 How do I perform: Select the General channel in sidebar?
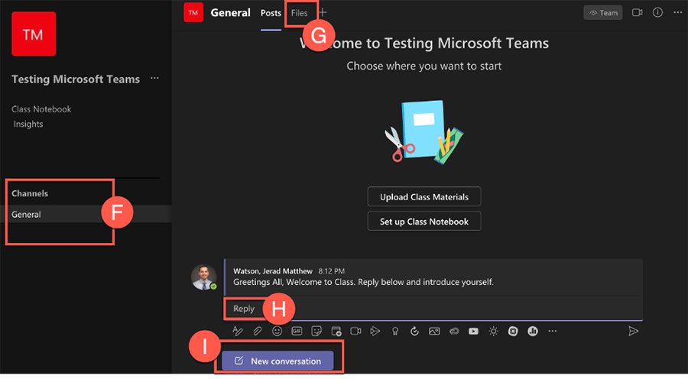coord(27,215)
